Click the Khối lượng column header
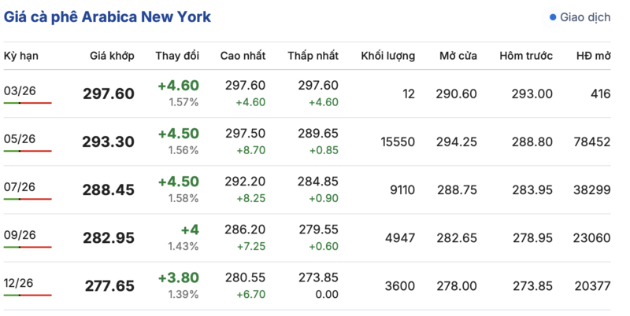The height and width of the screenshot is (316, 630). (387, 56)
